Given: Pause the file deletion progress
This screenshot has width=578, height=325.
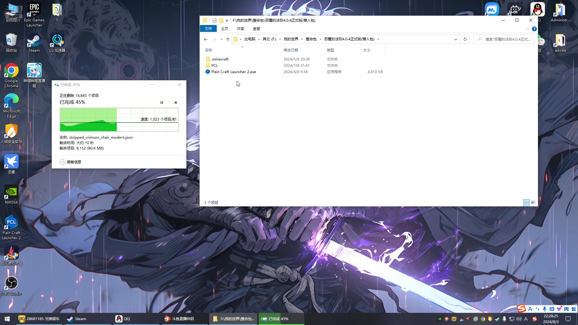Looking at the screenshot, I should [162, 103].
